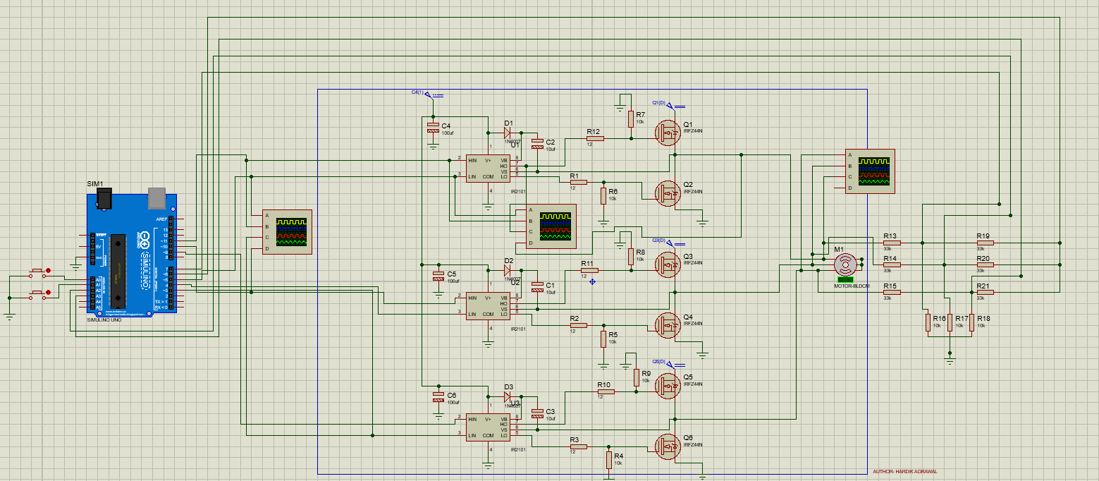Image resolution: width=1099 pixels, height=481 pixels.
Task: Click MOSFET Q3 symbol
Action: (666, 264)
